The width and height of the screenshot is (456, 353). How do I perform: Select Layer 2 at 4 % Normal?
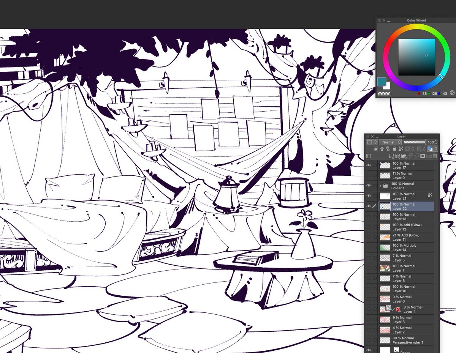click(x=407, y=330)
